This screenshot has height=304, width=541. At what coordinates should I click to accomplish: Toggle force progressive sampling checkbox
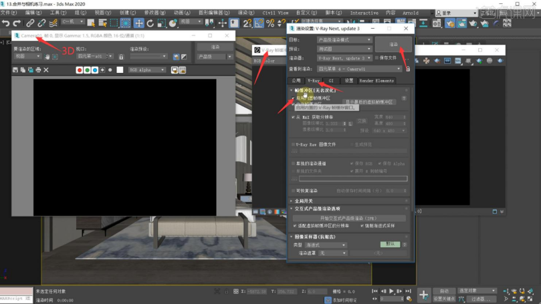362,226
